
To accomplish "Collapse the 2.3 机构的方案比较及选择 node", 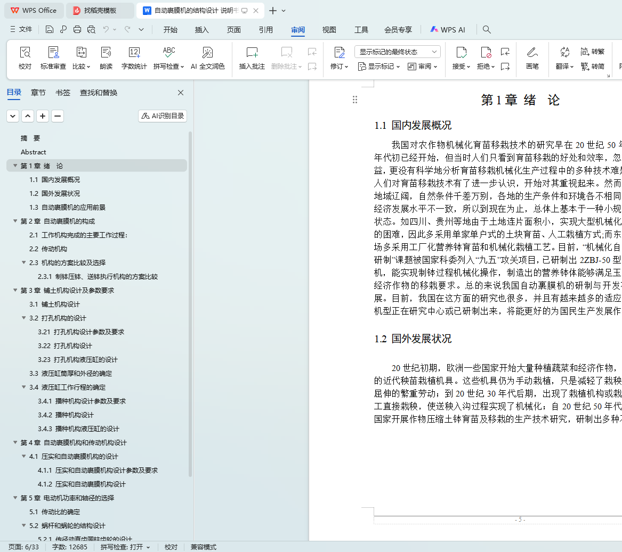I will click(x=24, y=263).
